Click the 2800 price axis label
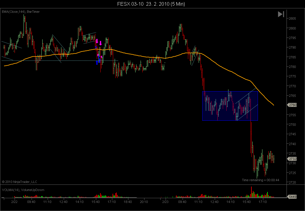The image size is (305, 211). (292, 28)
